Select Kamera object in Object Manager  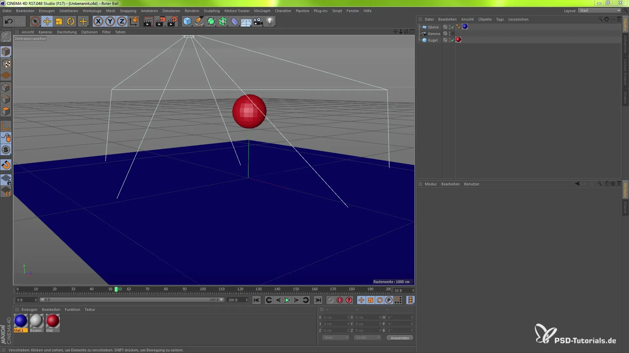coord(434,34)
